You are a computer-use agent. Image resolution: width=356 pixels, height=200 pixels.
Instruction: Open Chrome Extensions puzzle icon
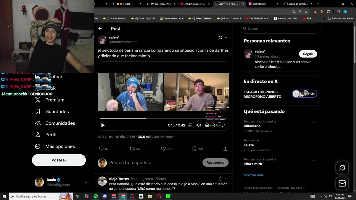click(x=328, y=12)
